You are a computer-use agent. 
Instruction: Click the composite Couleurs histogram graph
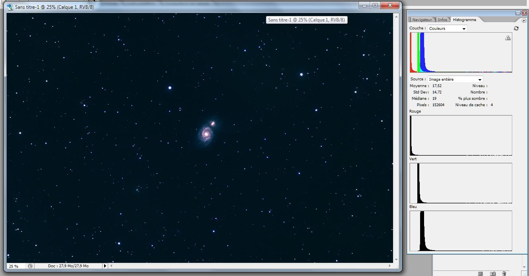point(461,52)
